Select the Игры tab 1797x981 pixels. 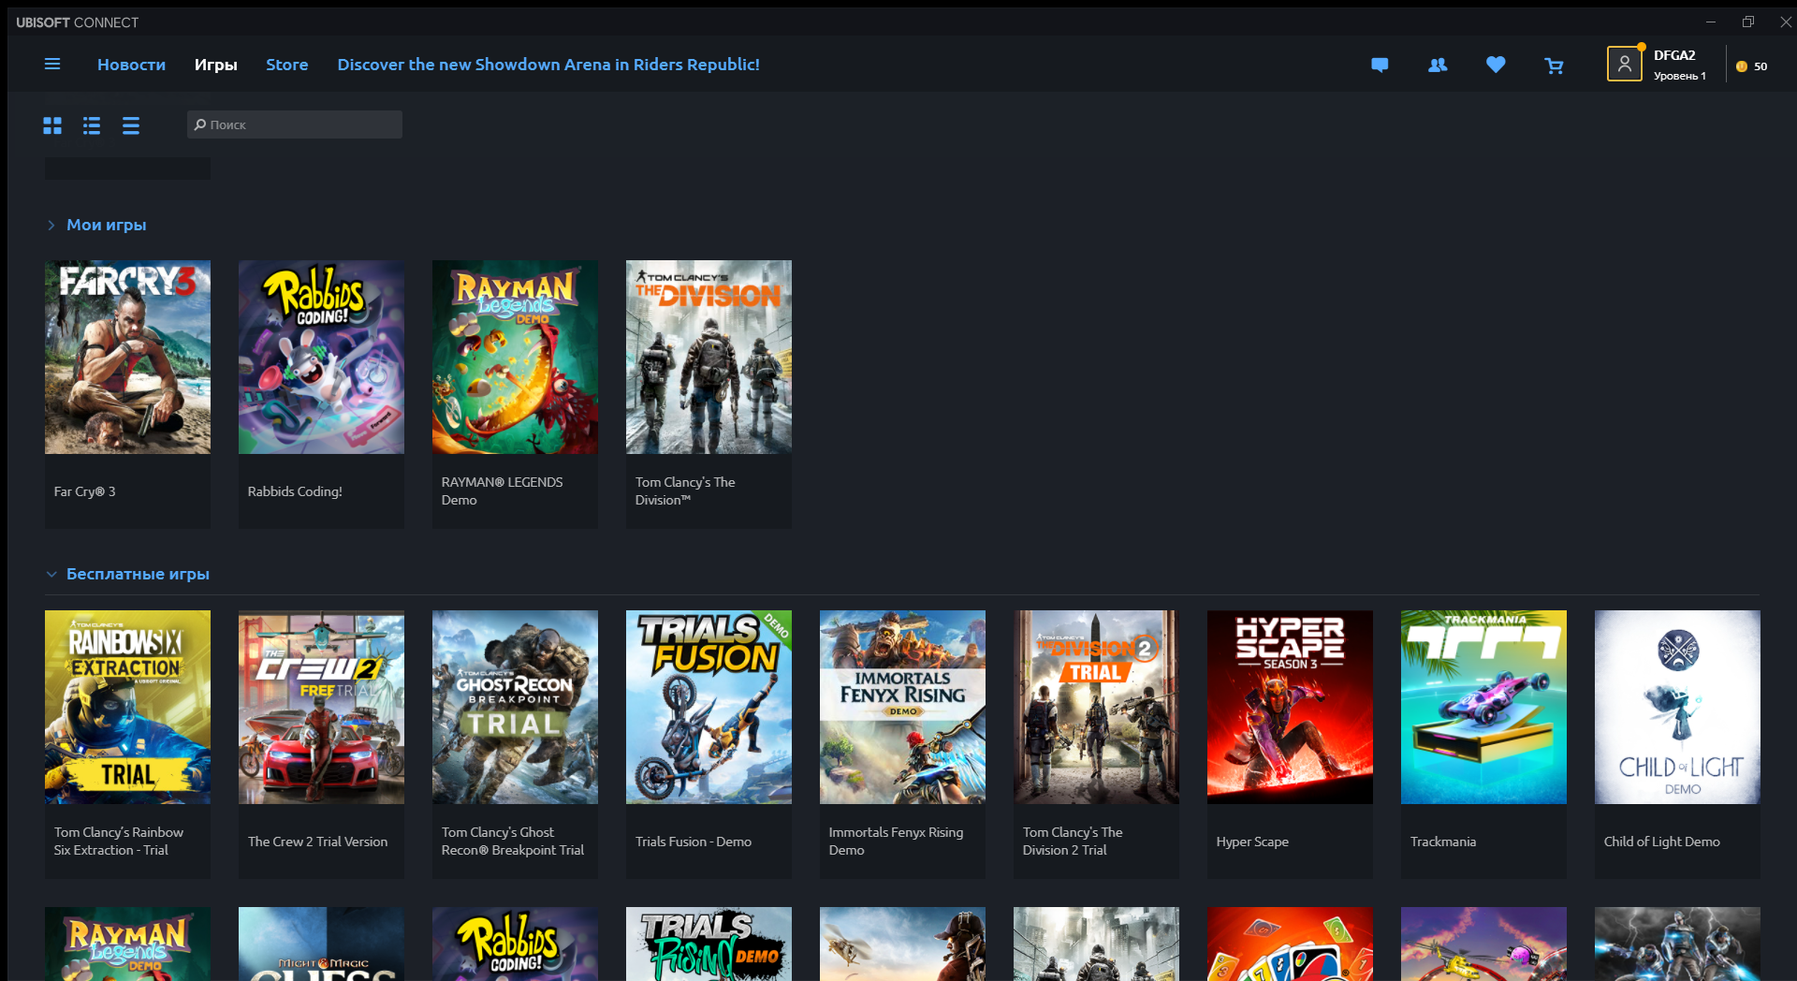pyautogui.click(x=216, y=65)
